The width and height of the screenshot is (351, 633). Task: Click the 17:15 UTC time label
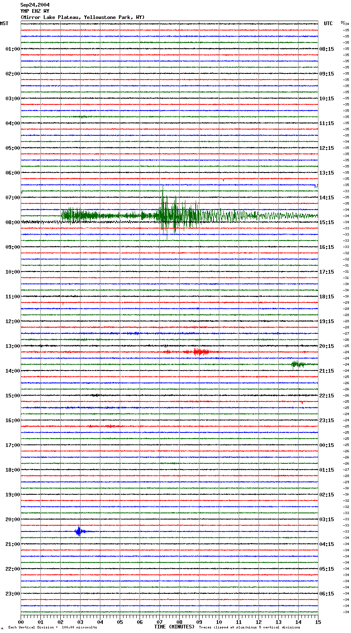click(x=327, y=272)
